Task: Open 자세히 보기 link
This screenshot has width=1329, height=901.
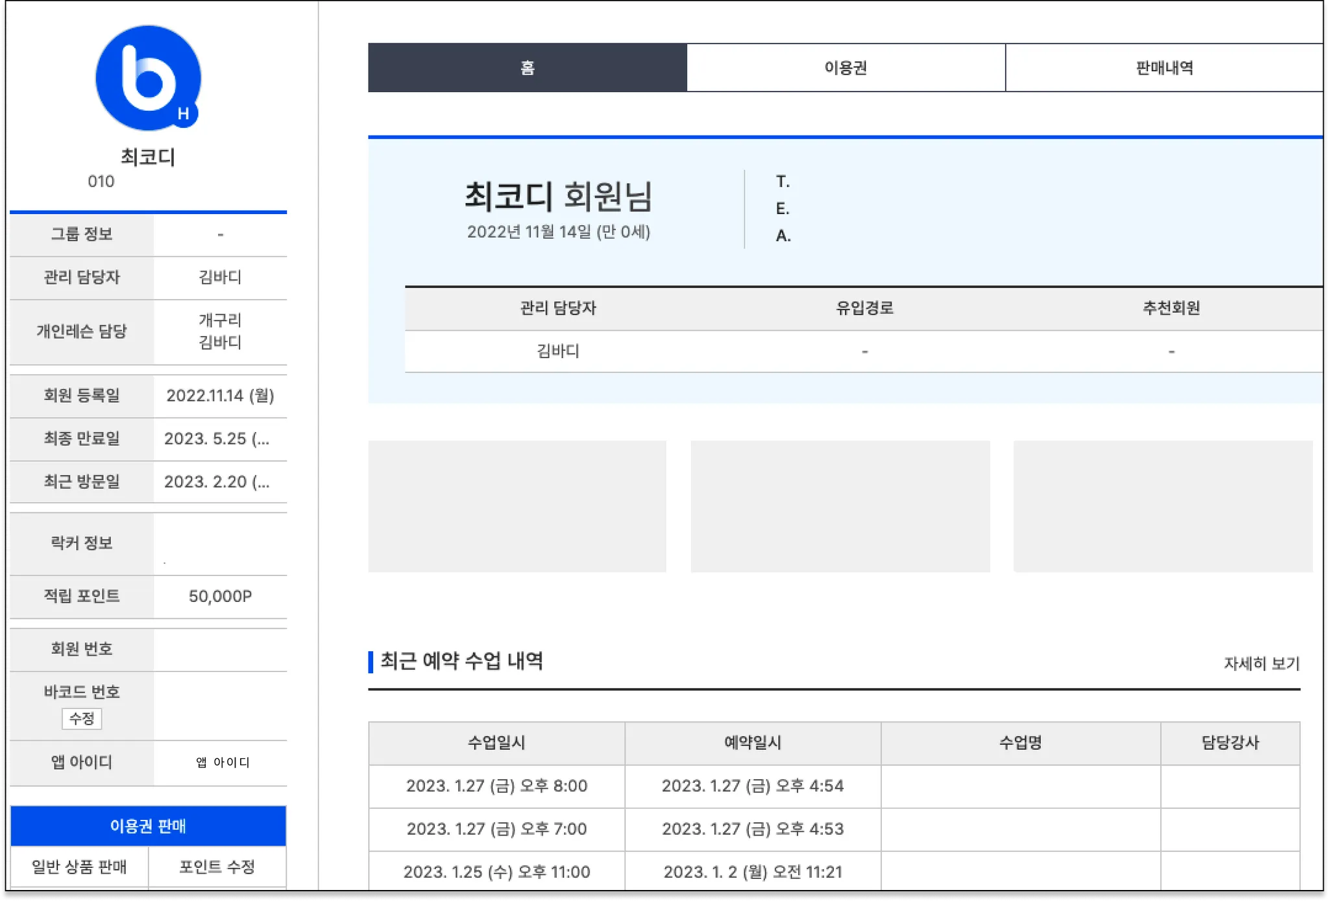Action: 1262,663
